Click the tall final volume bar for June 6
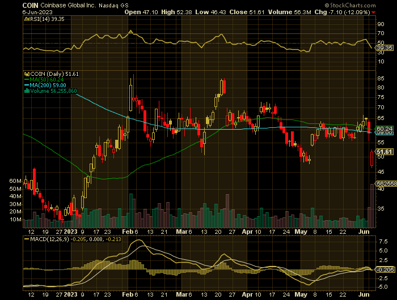 (x=372, y=205)
